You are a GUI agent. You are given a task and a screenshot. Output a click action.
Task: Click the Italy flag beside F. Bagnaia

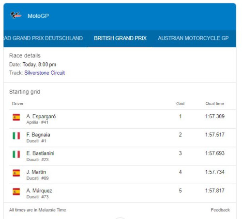[16, 136]
